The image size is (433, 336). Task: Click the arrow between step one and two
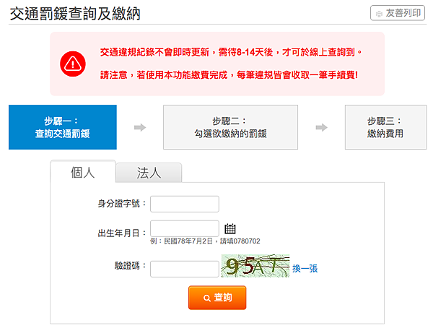click(140, 128)
